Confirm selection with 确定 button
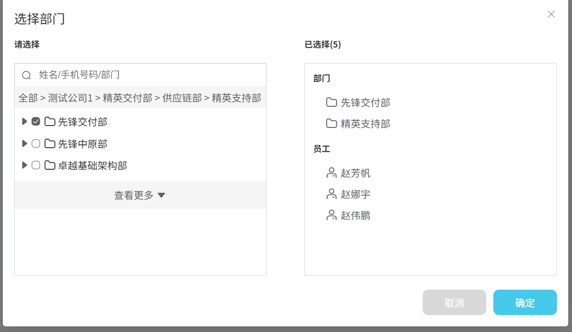 point(524,302)
